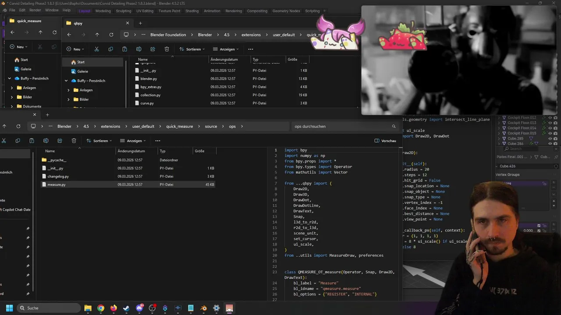
Task: Click the Rename icon in qbpy toolbar
Action: click(x=138, y=49)
